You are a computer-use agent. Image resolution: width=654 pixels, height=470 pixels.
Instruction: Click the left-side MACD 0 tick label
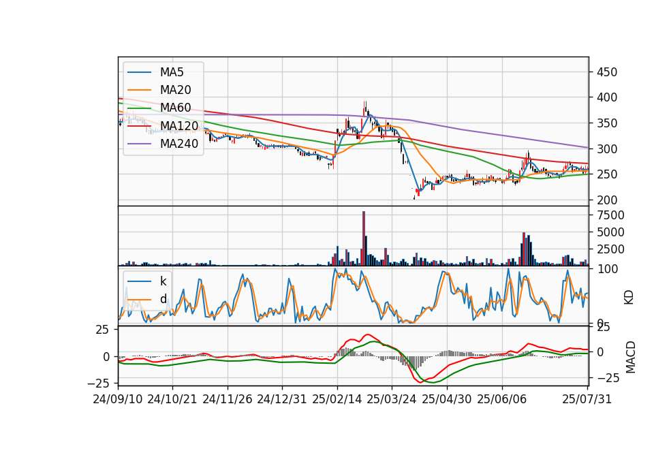pos(106,357)
